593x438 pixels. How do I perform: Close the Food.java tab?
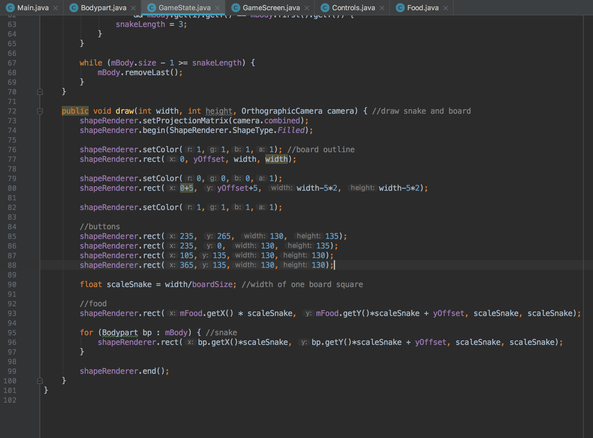pos(446,8)
